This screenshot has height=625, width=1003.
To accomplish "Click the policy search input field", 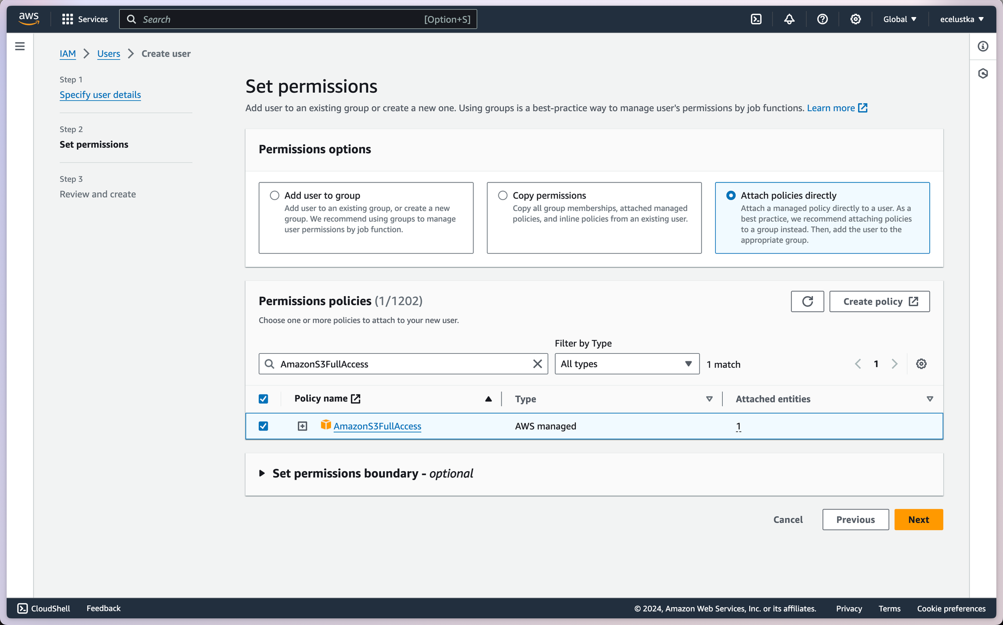I will pyautogui.click(x=401, y=364).
